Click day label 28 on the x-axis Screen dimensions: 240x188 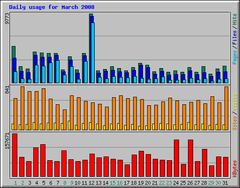click(204, 183)
